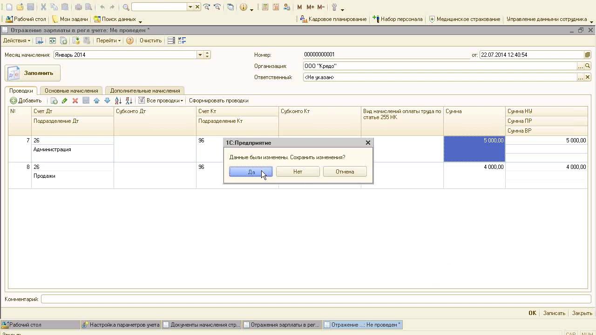The width and height of the screenshot is (596, 335).
Task: Click the Очистить button
Action: point(150,40)
